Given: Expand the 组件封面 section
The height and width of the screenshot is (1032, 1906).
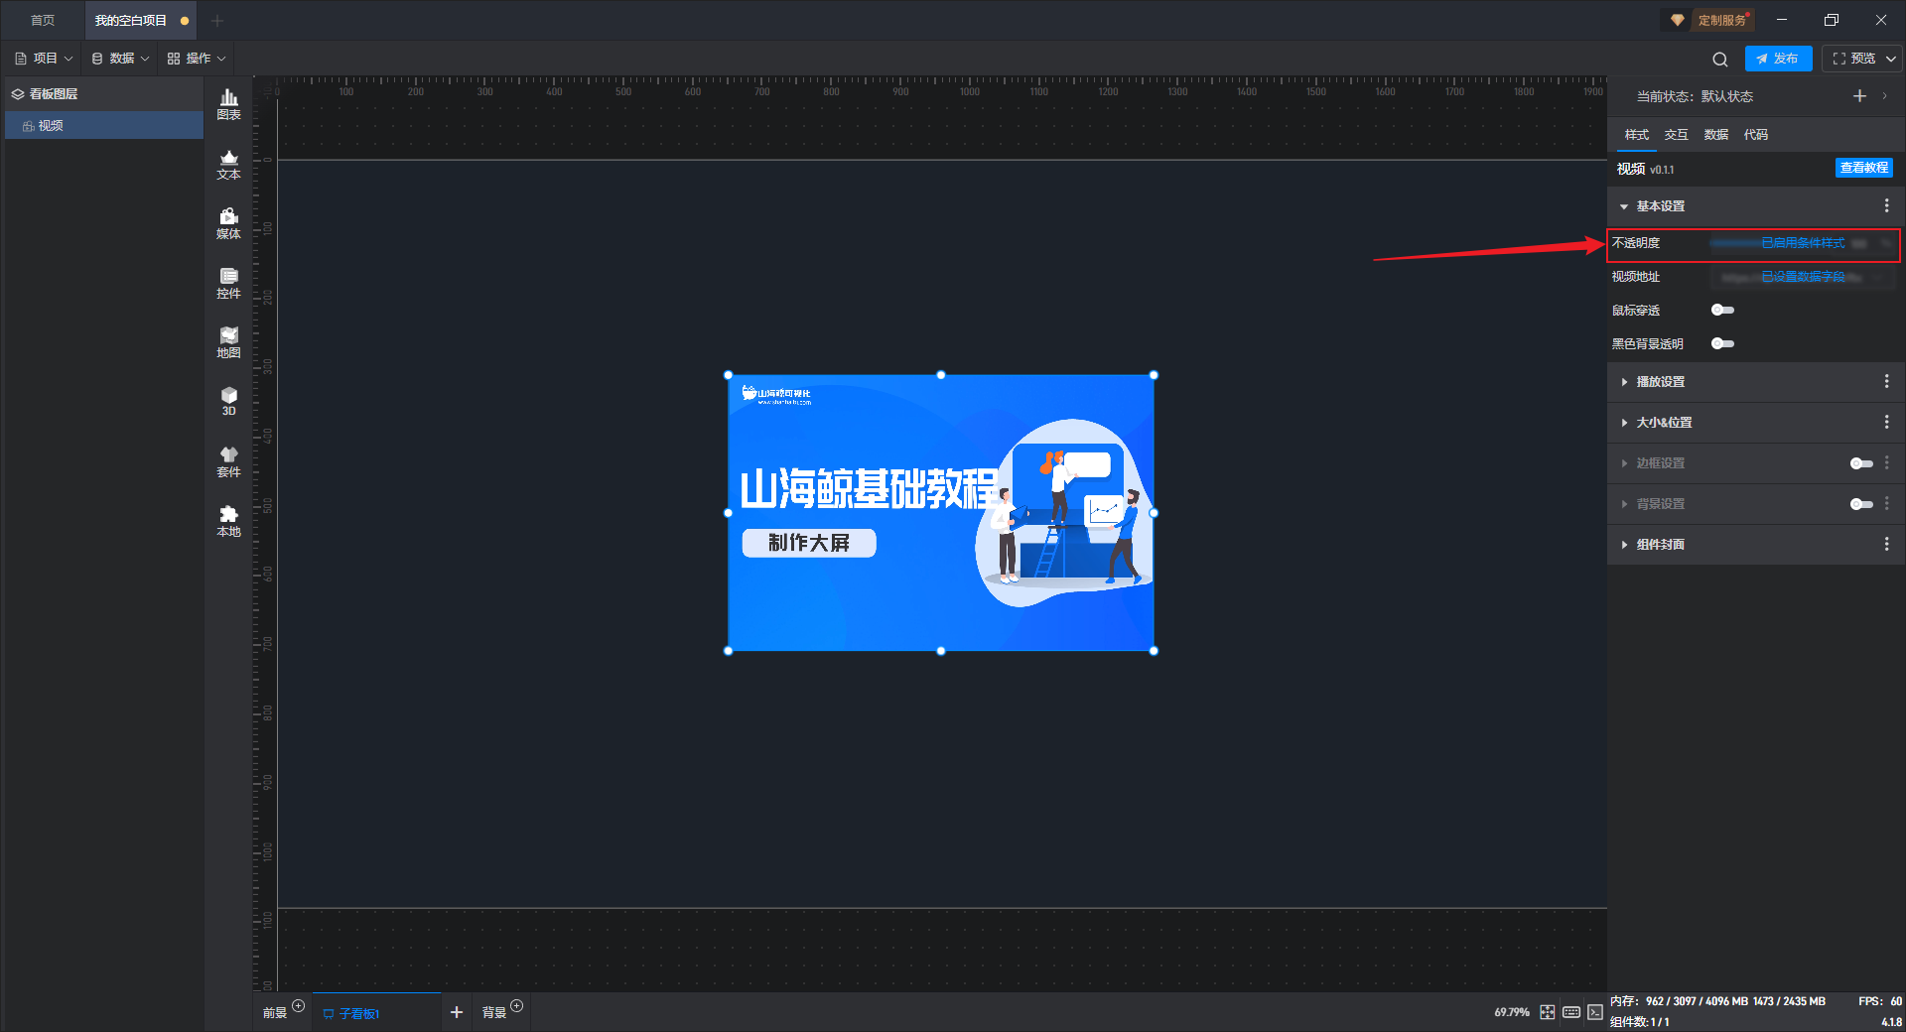Looking at the screenshot, I should (x=1624, y=545).
